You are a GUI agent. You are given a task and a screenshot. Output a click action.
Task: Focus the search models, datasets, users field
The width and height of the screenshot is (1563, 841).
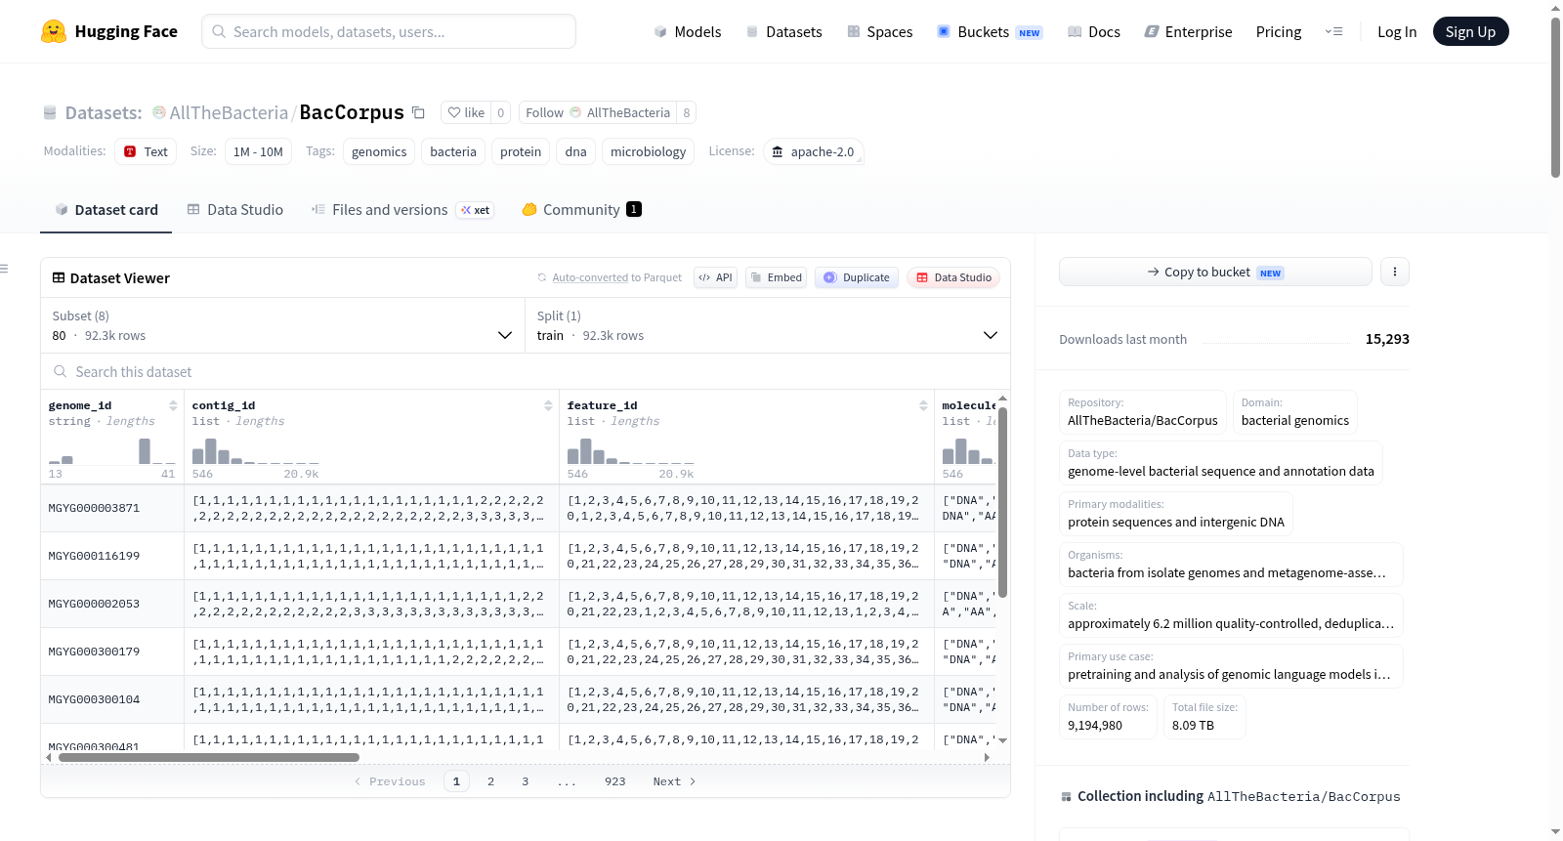pyautogui.click(x=389, y=31)
